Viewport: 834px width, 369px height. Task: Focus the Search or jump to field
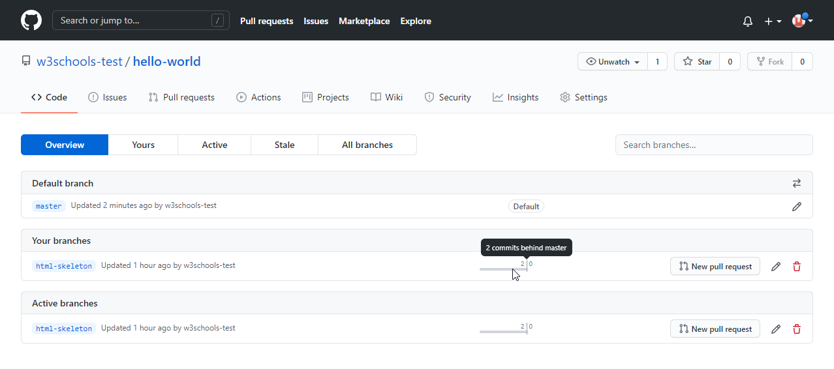tap(141, 20)
